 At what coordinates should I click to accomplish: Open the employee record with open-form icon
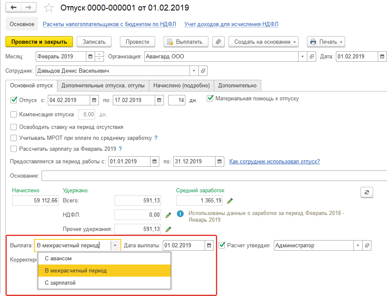(203, 71)
